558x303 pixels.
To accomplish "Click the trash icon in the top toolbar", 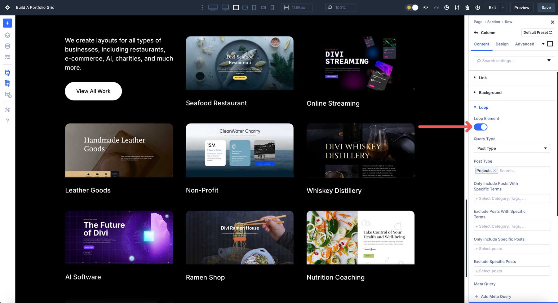I will pyautogui.click(x=467, y=7).
